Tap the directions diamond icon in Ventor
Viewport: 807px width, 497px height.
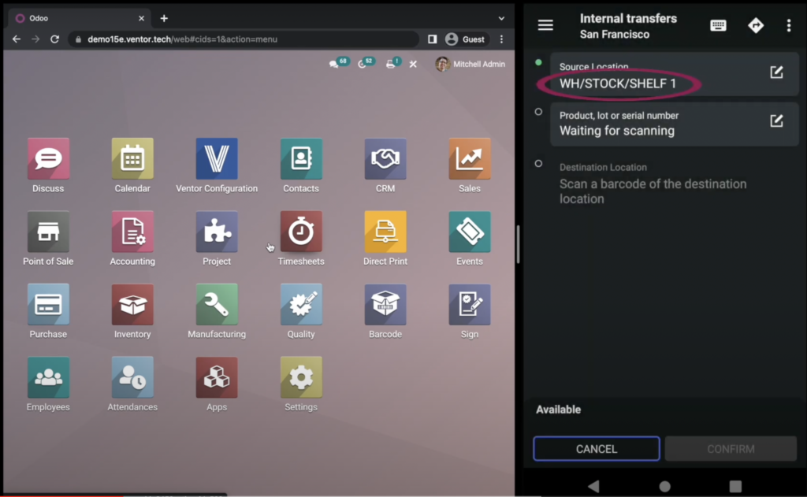756,25
